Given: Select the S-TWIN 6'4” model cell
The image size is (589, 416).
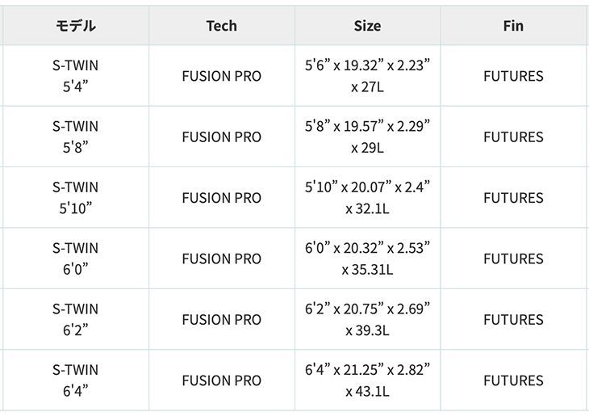Looking at the screenshot, I should tap(76, 380).
